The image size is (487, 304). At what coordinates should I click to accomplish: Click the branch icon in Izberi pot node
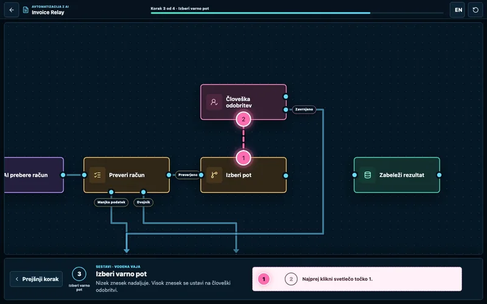point(214,175)
